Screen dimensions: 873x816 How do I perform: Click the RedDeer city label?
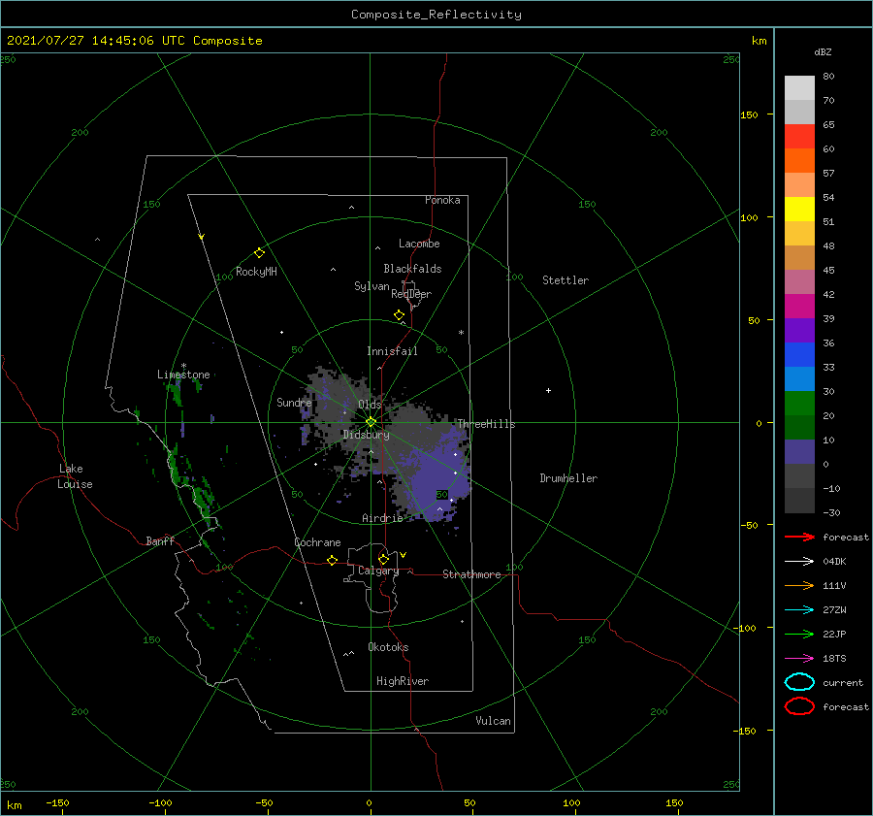[411, 294]
